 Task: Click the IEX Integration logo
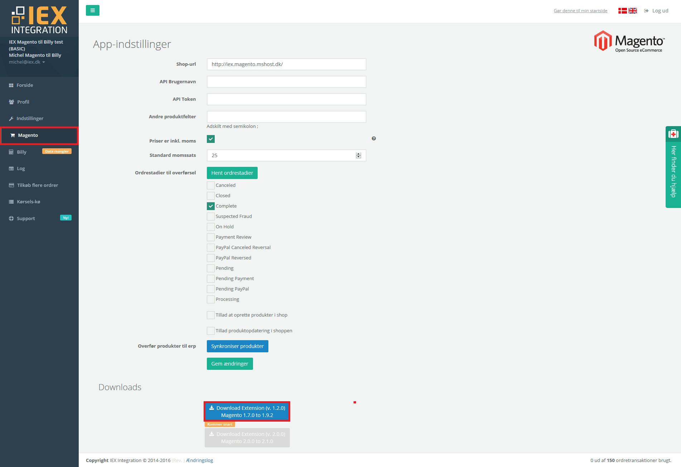[x=39, y=20]
